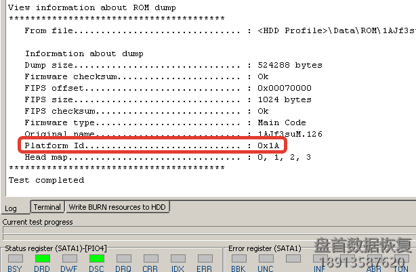Click the DWF status register indicator
Image resolution: width=416 pixels, height=272 pixels.
69,258
